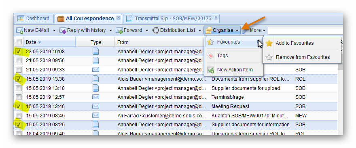
Task: Sort by the Date column header
Action: [49, 42]
